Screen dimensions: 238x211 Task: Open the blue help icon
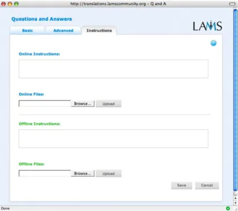(213, 43)
